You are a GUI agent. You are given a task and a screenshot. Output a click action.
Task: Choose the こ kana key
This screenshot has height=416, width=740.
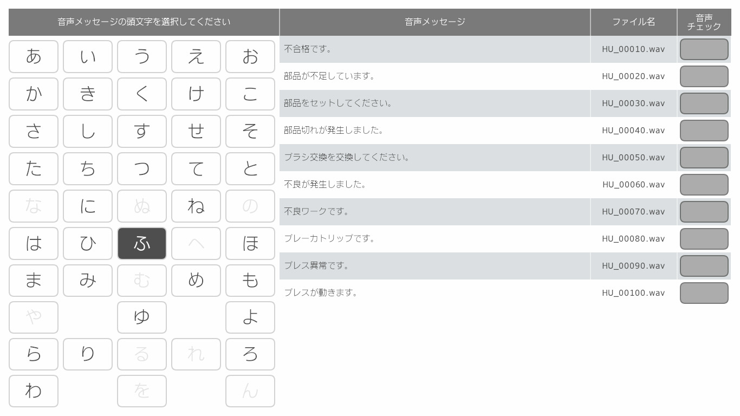250,94
